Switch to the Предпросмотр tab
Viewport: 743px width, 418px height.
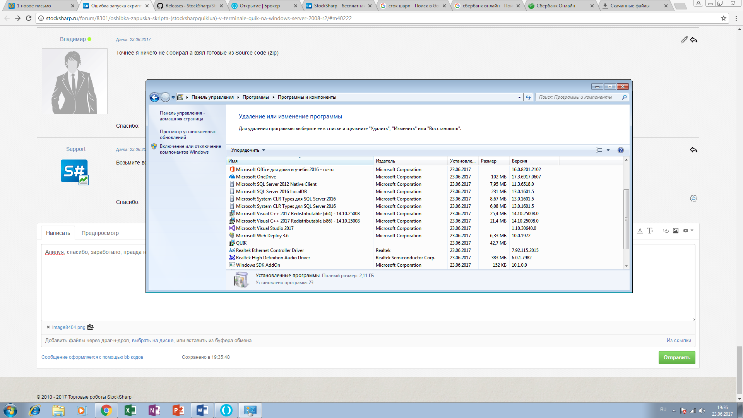[100, 233]
